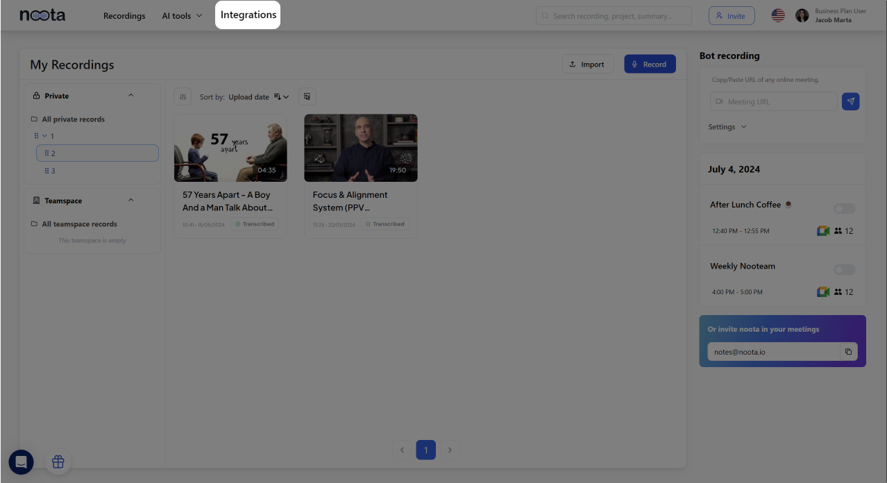Open the Integrations tab
887x483 pixels.
248,15
